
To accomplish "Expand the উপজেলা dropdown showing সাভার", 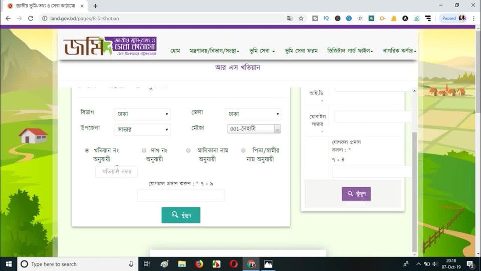I will (142, 130).
